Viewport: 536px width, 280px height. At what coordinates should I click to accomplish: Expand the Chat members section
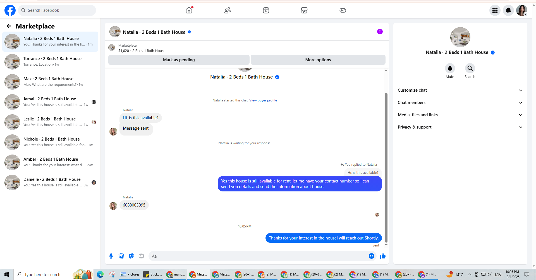(460, 103)
